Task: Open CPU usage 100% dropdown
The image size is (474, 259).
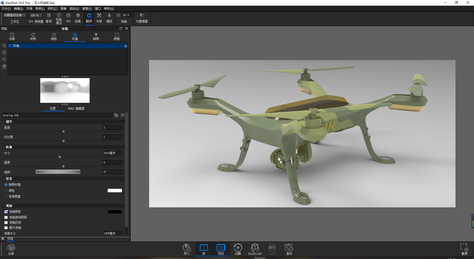Action: pyautogui.click(x=36, y=15)
